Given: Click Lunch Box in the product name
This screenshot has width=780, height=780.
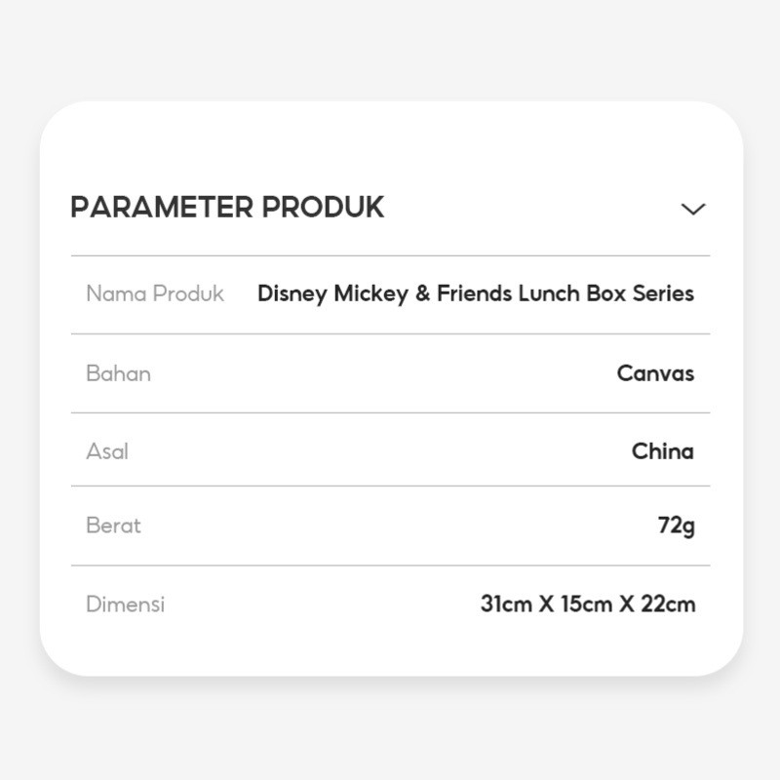Looking at the screenshot, I should click(572, 293).
